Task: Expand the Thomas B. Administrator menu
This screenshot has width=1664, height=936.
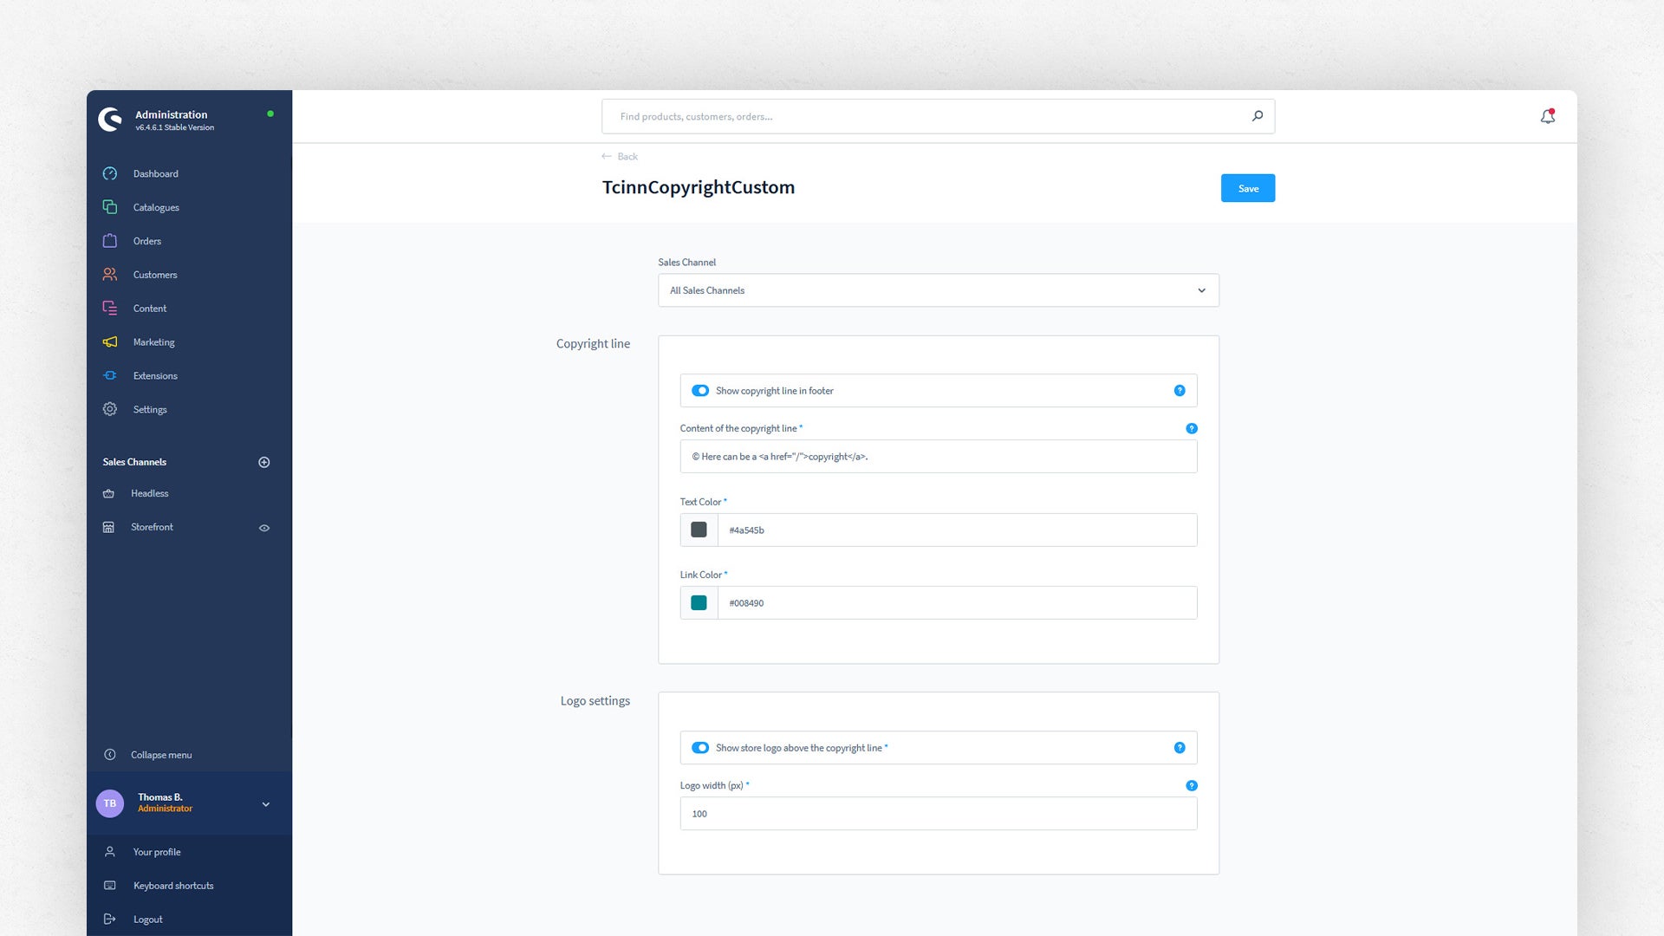Action: (x=264, y=803)
